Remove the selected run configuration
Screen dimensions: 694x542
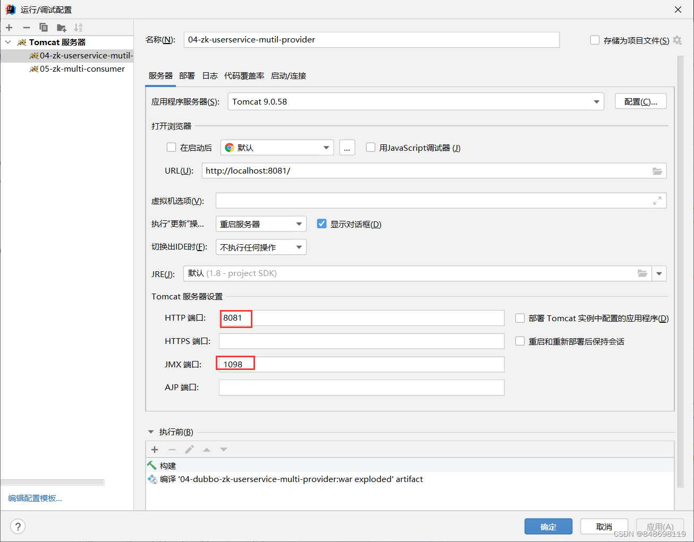(x=26, y=28)
